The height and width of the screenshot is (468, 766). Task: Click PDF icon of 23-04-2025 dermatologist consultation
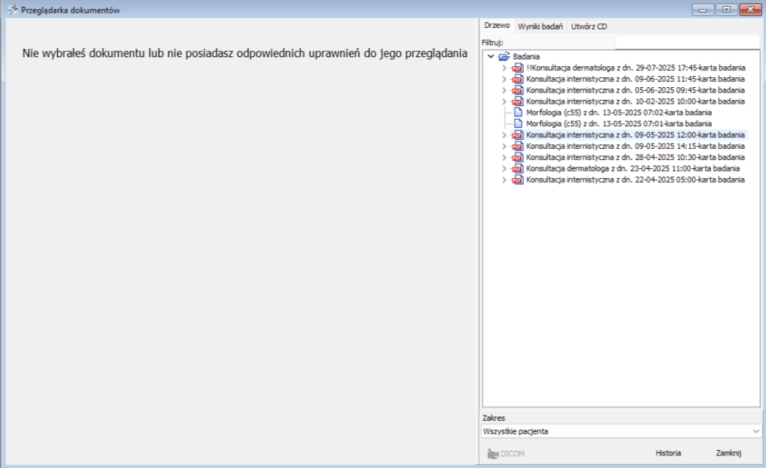(x=517, y=169)
